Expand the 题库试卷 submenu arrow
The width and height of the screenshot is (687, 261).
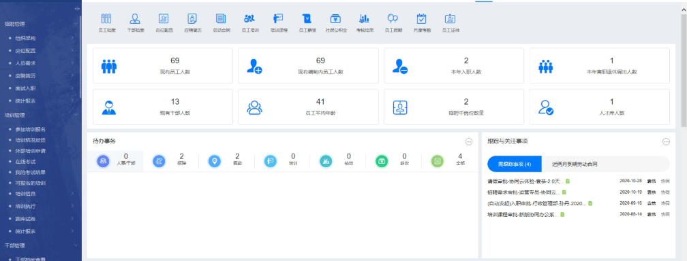[x=72, y=219]
